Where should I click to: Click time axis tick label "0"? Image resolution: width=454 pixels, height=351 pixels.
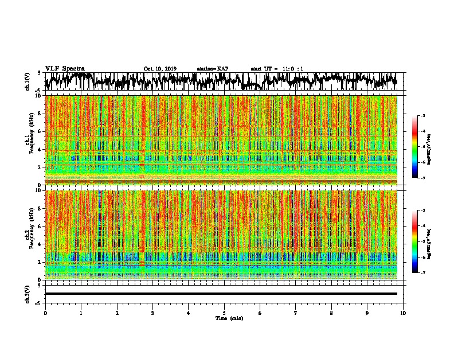pyautogui.click(x=45, y=313)
